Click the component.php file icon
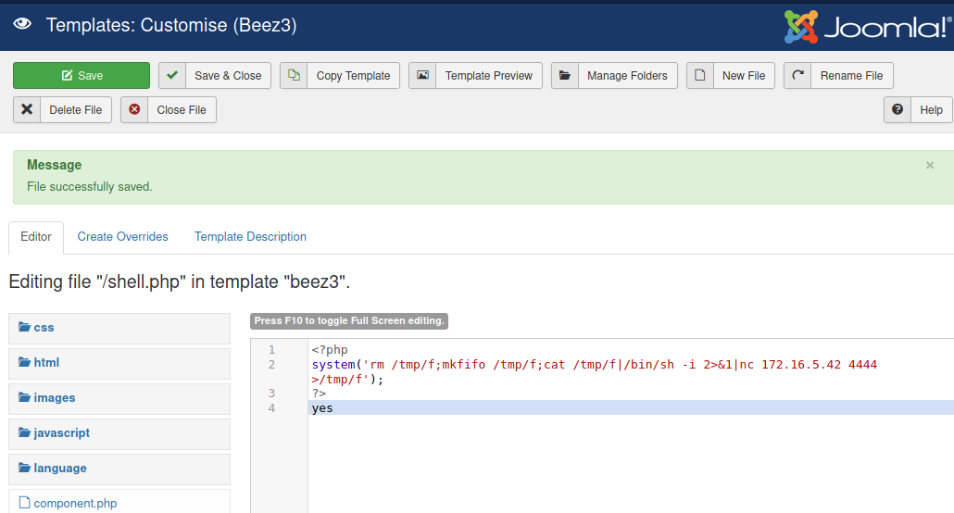 [24, 503]
